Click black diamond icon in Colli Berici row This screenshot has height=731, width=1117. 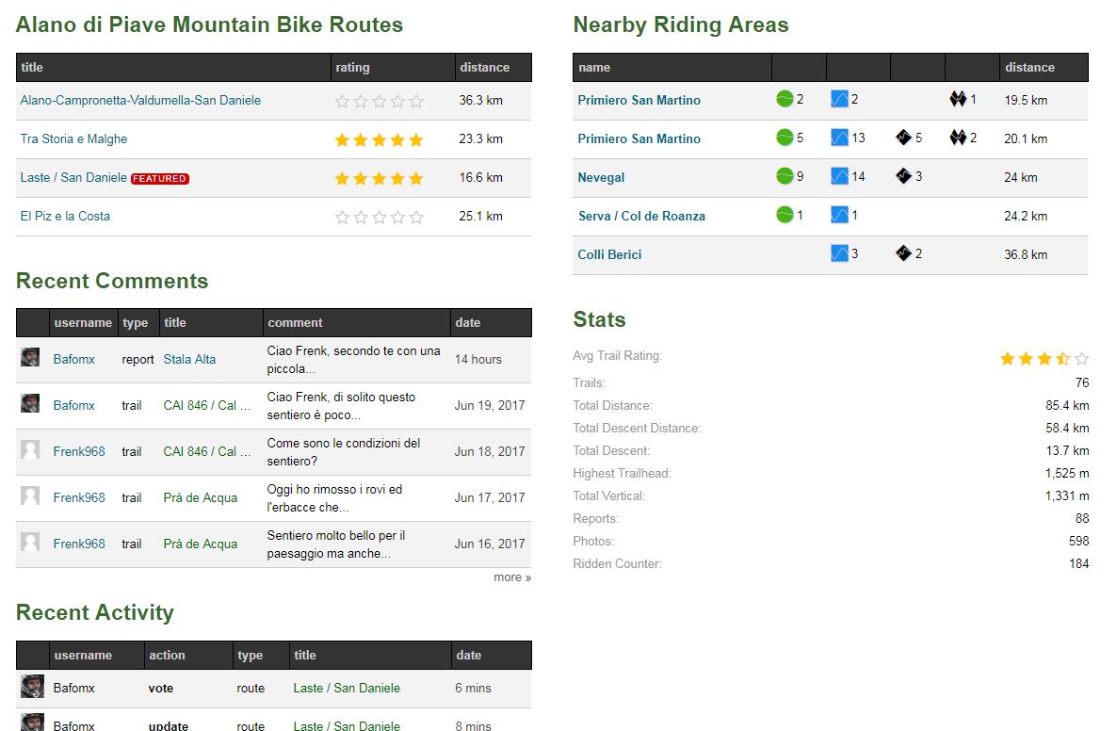[903, 252]
